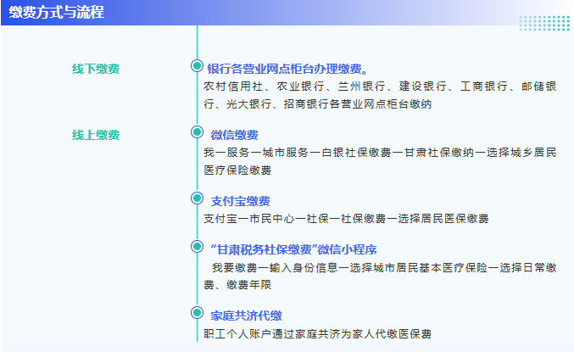Select the 线下缴费 category label
This screenshot has width=574, height=352.
95,69
